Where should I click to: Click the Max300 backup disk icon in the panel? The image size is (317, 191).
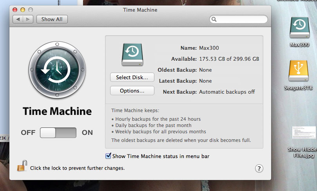[132, 55]
